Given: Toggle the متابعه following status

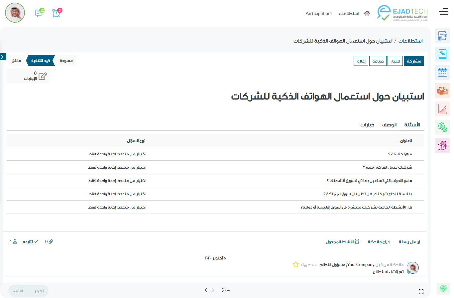Looking at the screenshot, I should point(30,241).
